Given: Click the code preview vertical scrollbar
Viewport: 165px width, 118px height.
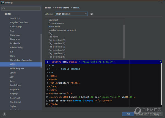Looking at the screenshot, I should click(x=161, y=84).
